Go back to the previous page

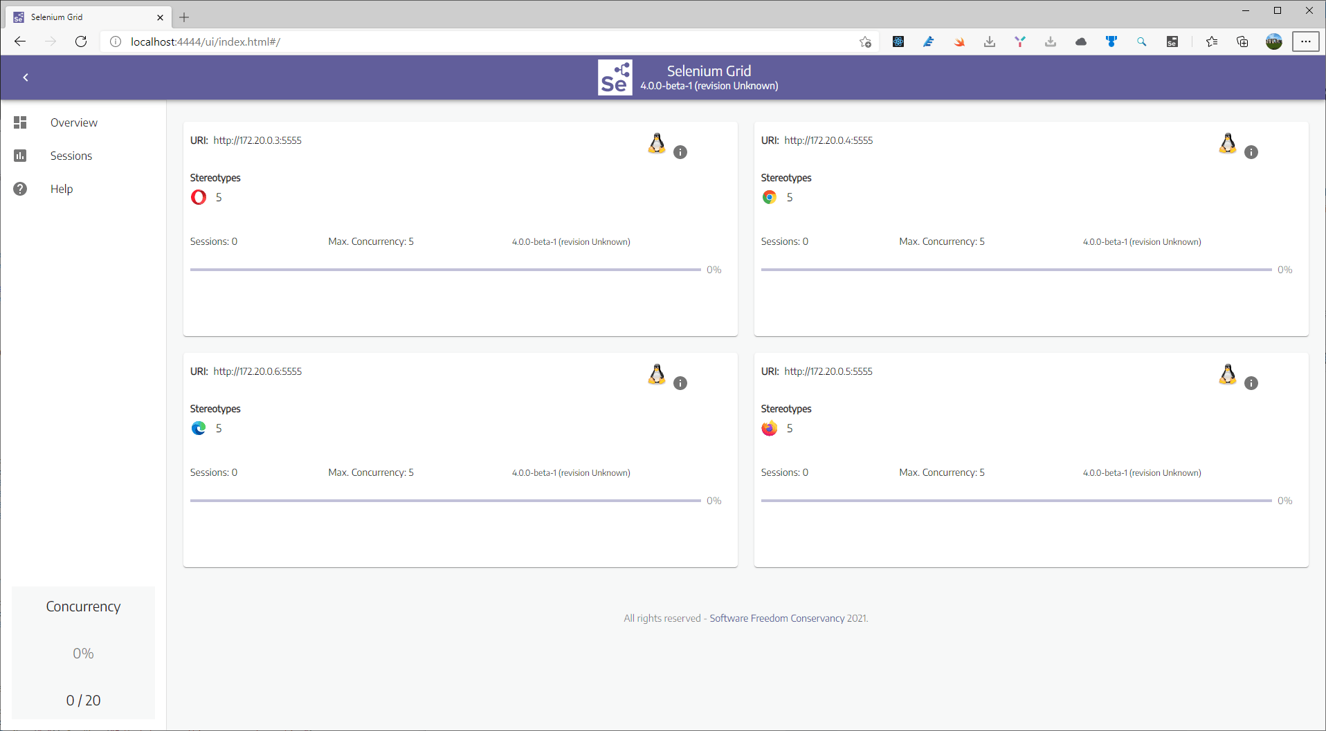point(20,41)
